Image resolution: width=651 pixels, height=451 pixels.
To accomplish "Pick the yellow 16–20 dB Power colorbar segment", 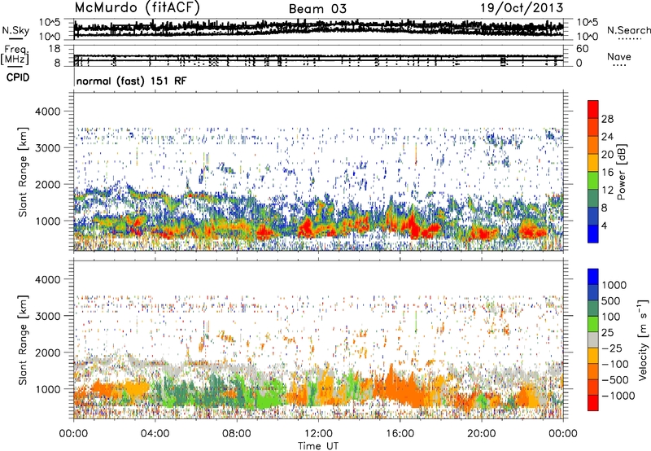I will [x=593, y=163].
